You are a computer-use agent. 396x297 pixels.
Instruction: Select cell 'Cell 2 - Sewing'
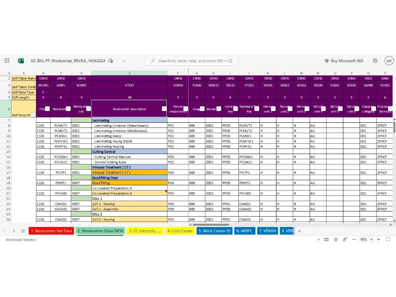129,219
